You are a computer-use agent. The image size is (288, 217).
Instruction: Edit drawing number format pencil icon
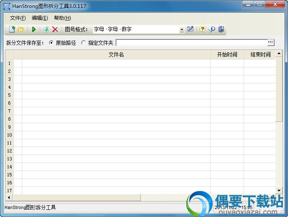click(x=190, y=29)
